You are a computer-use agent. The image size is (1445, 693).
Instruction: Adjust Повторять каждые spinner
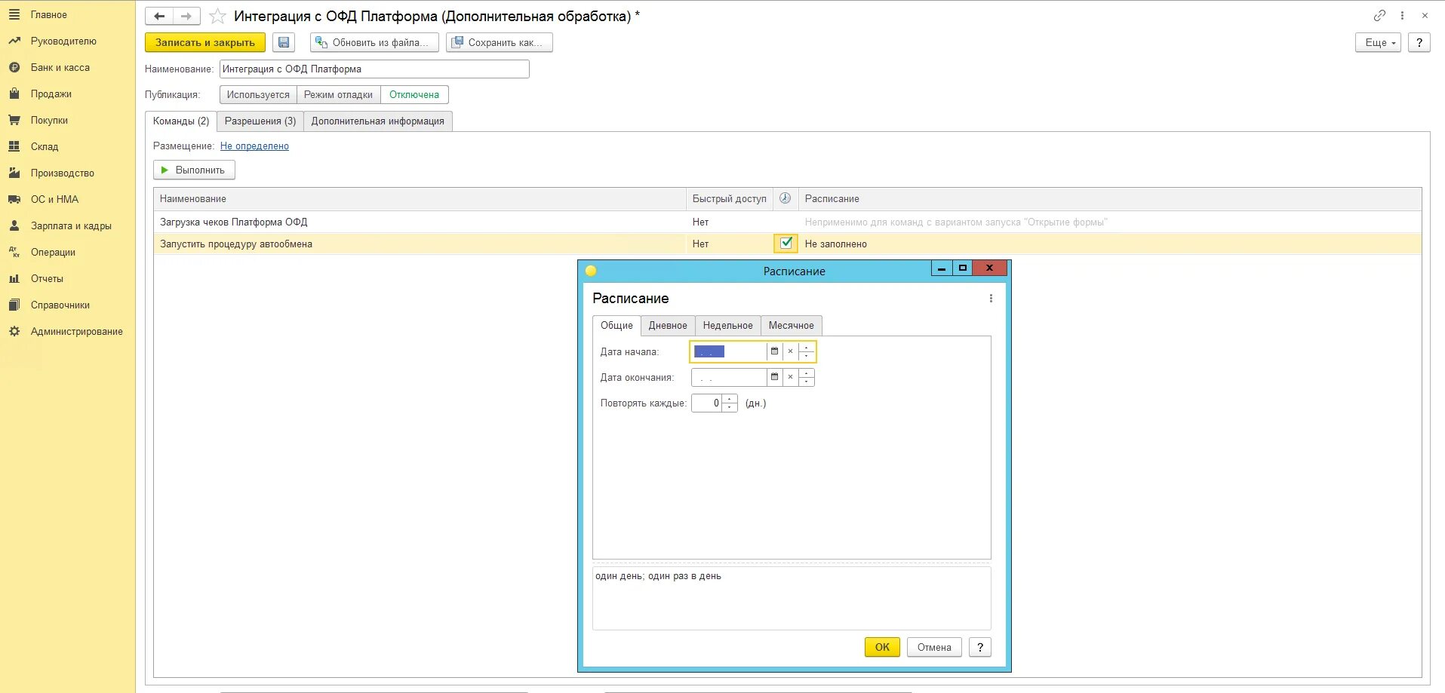click(729, 403)
